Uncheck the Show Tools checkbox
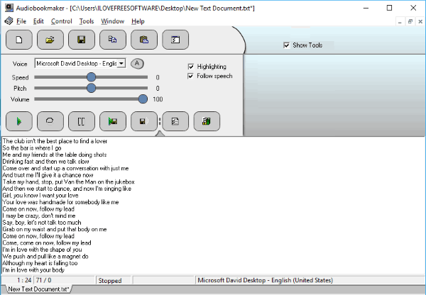The width and height of the screenshot is (426, 295). pos(286,45)
